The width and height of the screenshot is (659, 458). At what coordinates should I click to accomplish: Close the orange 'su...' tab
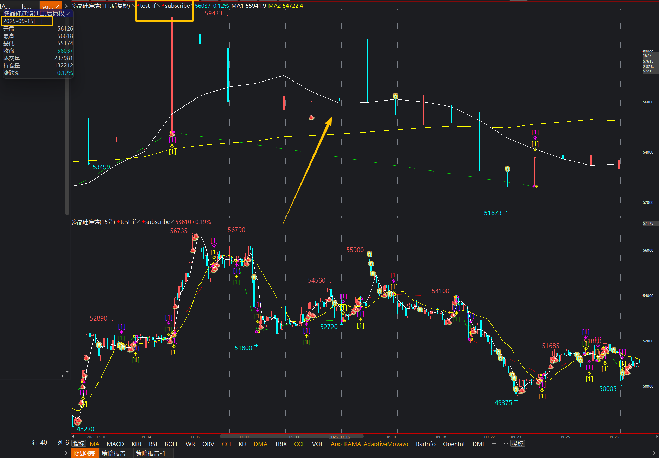click(58, 6)
